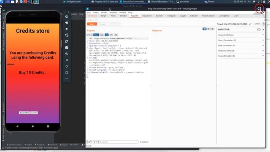
Task: Go to next search match arrow
Action: click(x=98, y=142)
